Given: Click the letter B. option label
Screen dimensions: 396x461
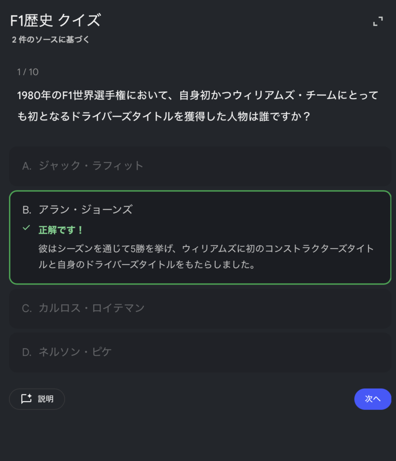Looking at the screenshot, I should click(27, 210).
